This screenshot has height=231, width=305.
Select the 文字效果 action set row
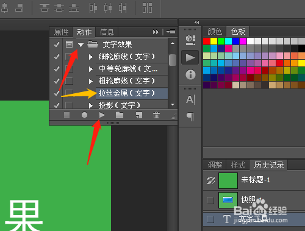122,44
